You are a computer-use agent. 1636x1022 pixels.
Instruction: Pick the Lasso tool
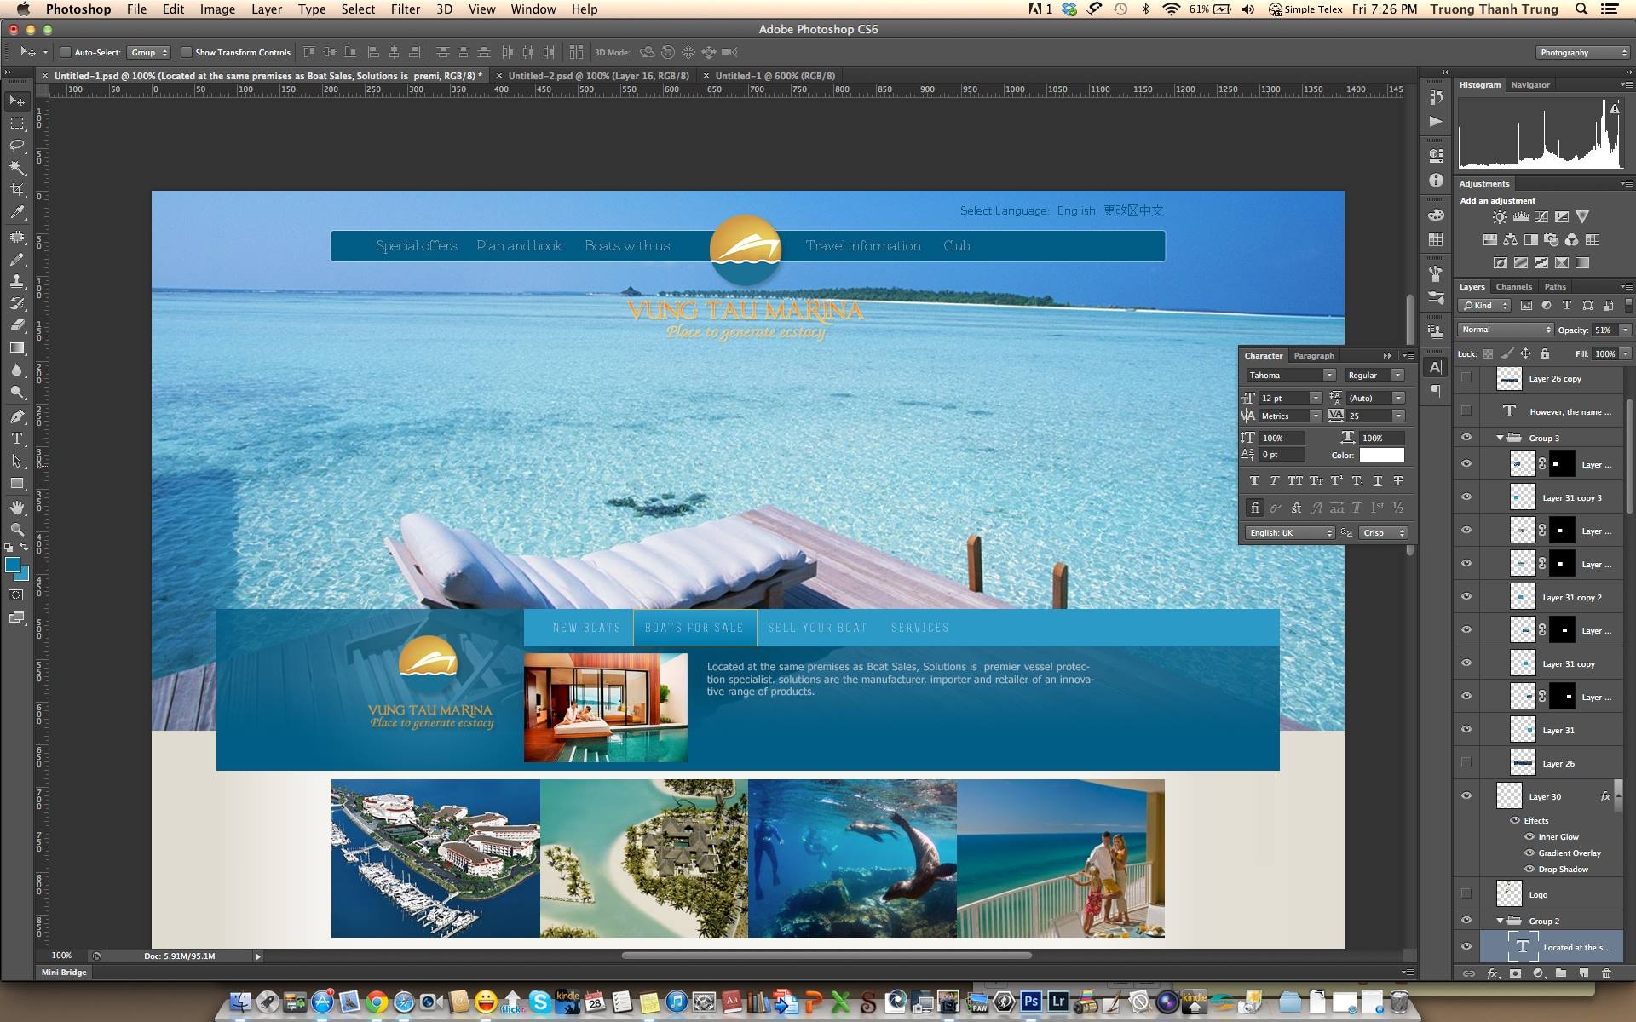coord(17,146)
